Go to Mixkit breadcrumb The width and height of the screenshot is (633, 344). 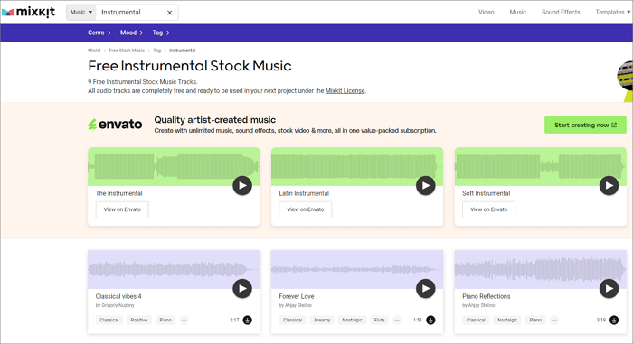[94, 51]
